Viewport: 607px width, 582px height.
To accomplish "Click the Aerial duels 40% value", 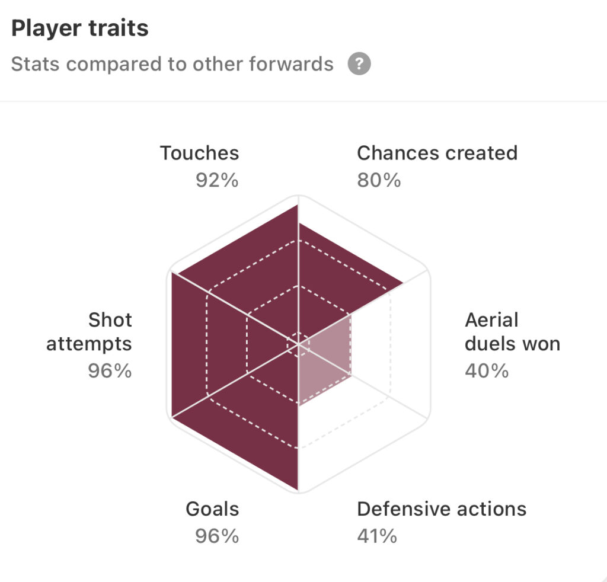I will pyautogui.click(x=487, y=370).
